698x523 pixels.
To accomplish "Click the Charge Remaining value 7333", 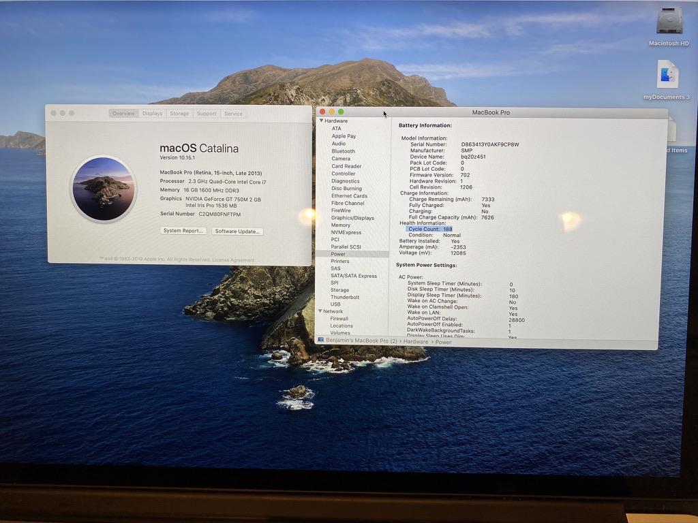I will click(x=488, y=200).
